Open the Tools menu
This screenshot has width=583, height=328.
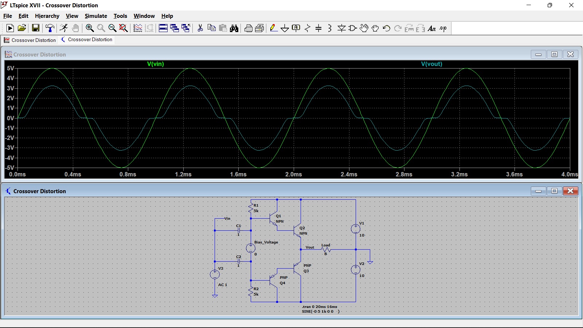(120, 16)
